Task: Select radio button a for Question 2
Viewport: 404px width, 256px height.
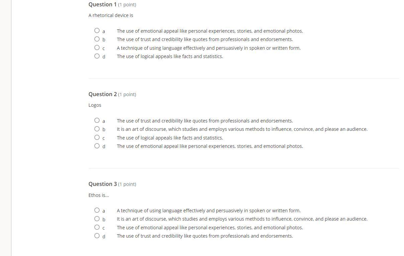Action: 97,120
